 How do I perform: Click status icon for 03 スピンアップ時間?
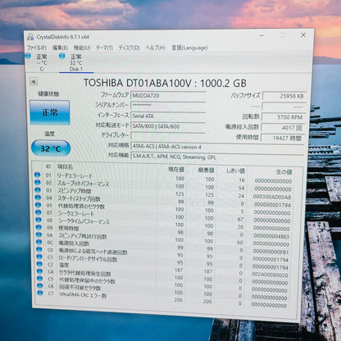click(x=38, y=190)
